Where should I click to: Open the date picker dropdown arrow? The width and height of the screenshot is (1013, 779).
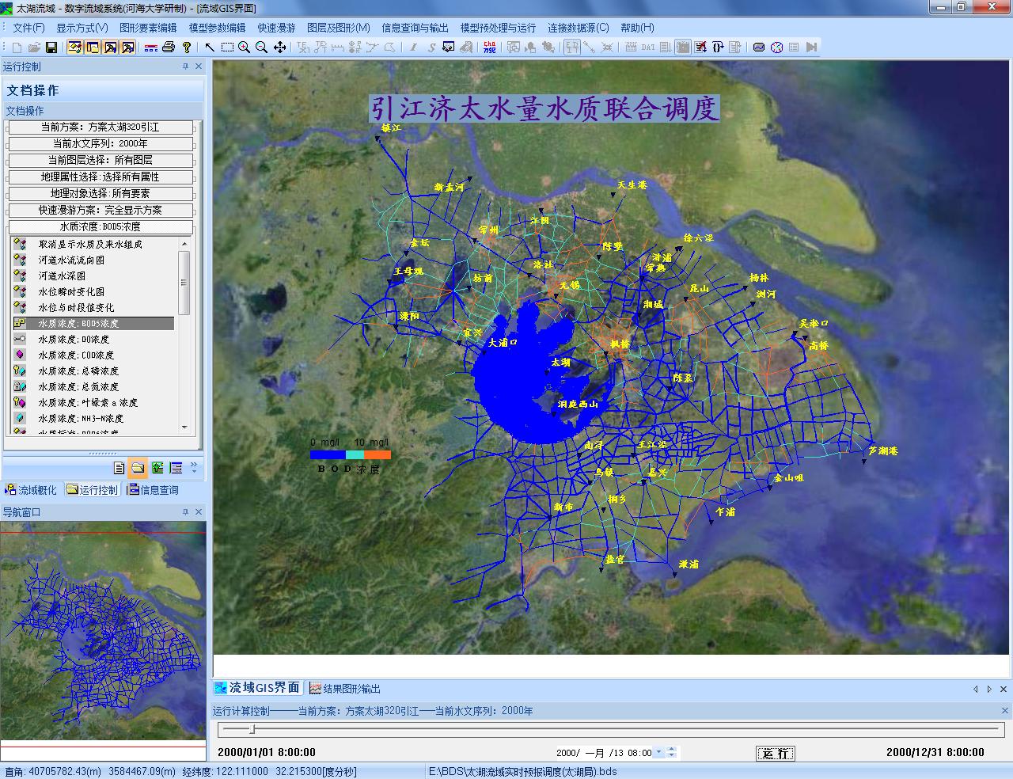click(x=659, y=753)
